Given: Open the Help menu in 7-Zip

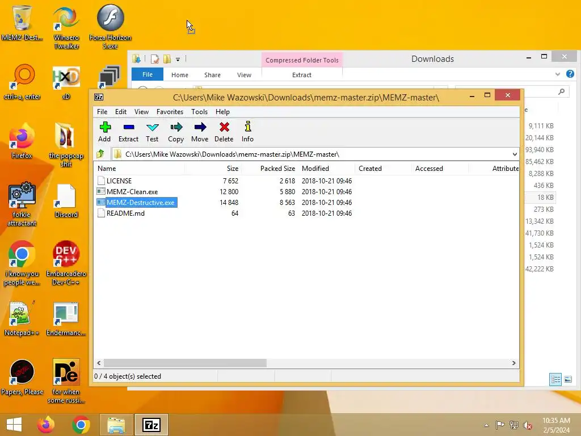Looking at the screenshot, I should [222, 112].
